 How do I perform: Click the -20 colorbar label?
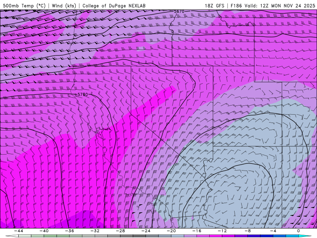tap(171, 231)
